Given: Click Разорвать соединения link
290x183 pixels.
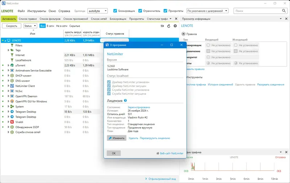Looking at the screenshot, I should [x=271, y=84].
